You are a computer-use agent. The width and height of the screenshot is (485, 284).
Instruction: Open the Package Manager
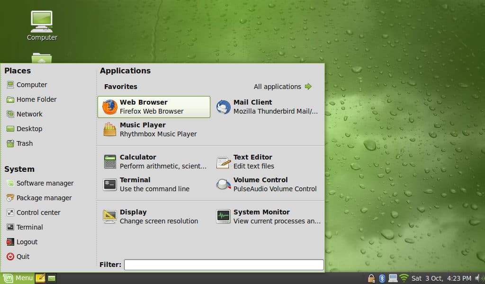[x=43, y=198]
